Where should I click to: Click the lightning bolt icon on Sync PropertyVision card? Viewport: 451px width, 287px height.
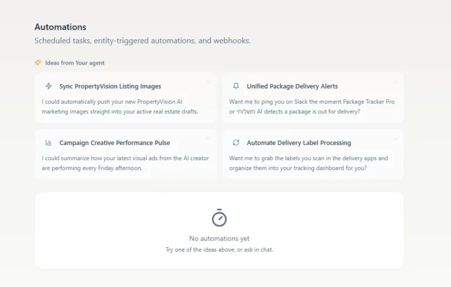[x=49, y=86]
